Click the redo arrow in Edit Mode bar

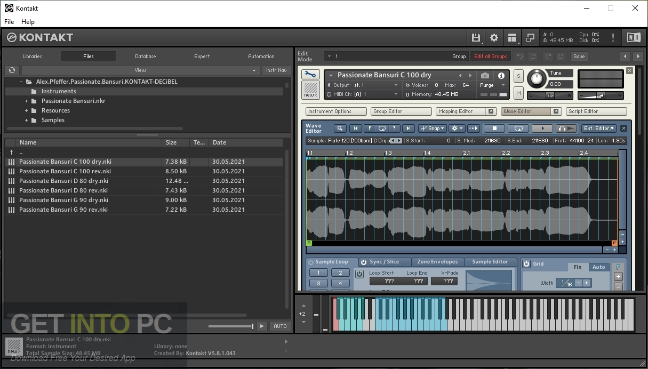click(x=548, y=56)
